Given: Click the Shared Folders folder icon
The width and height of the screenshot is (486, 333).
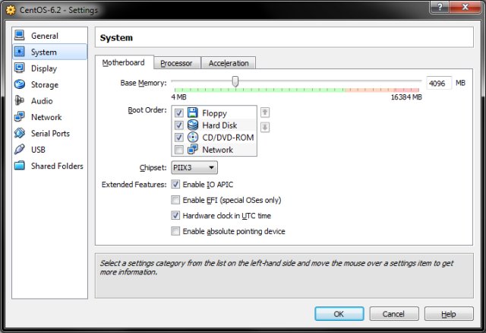Looking at the screenshot, I should pos(19,166).
